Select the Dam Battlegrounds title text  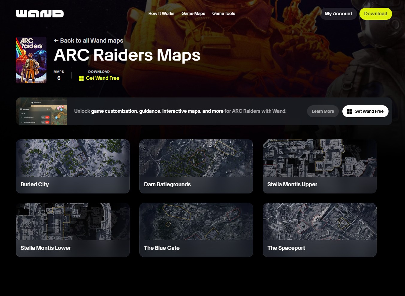[167, 184]
